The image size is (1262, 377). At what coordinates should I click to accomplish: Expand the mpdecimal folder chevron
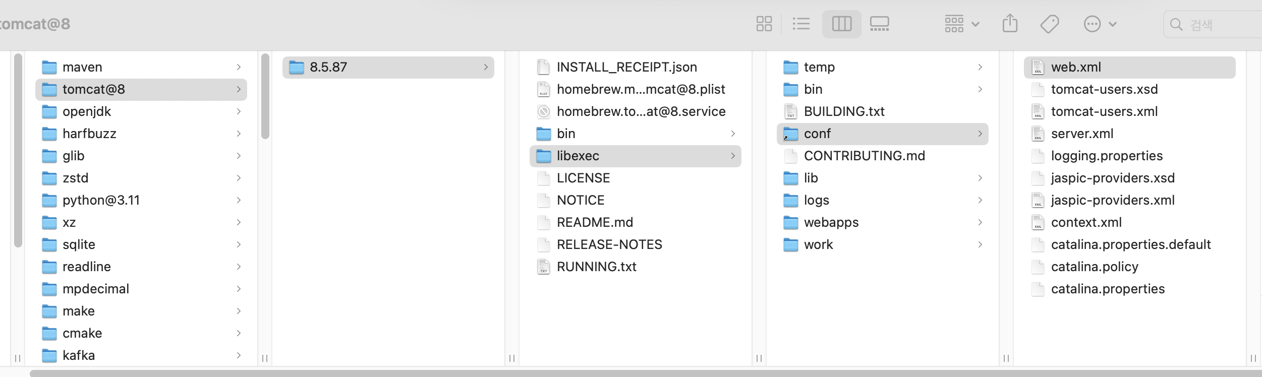pyautogui.click(x=239, y=289)
